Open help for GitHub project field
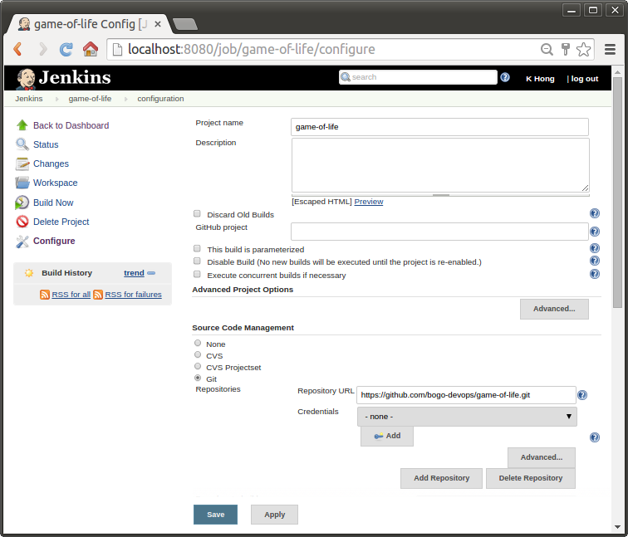The height and width of the screenshot is (537, 628). tap(595, 232)
